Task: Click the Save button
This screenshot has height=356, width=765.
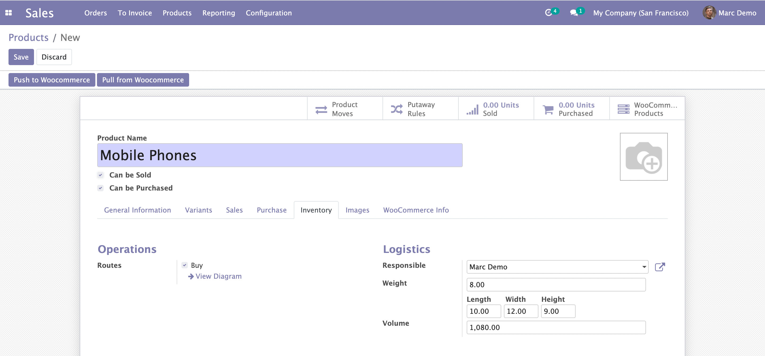Action: point(21,57)
